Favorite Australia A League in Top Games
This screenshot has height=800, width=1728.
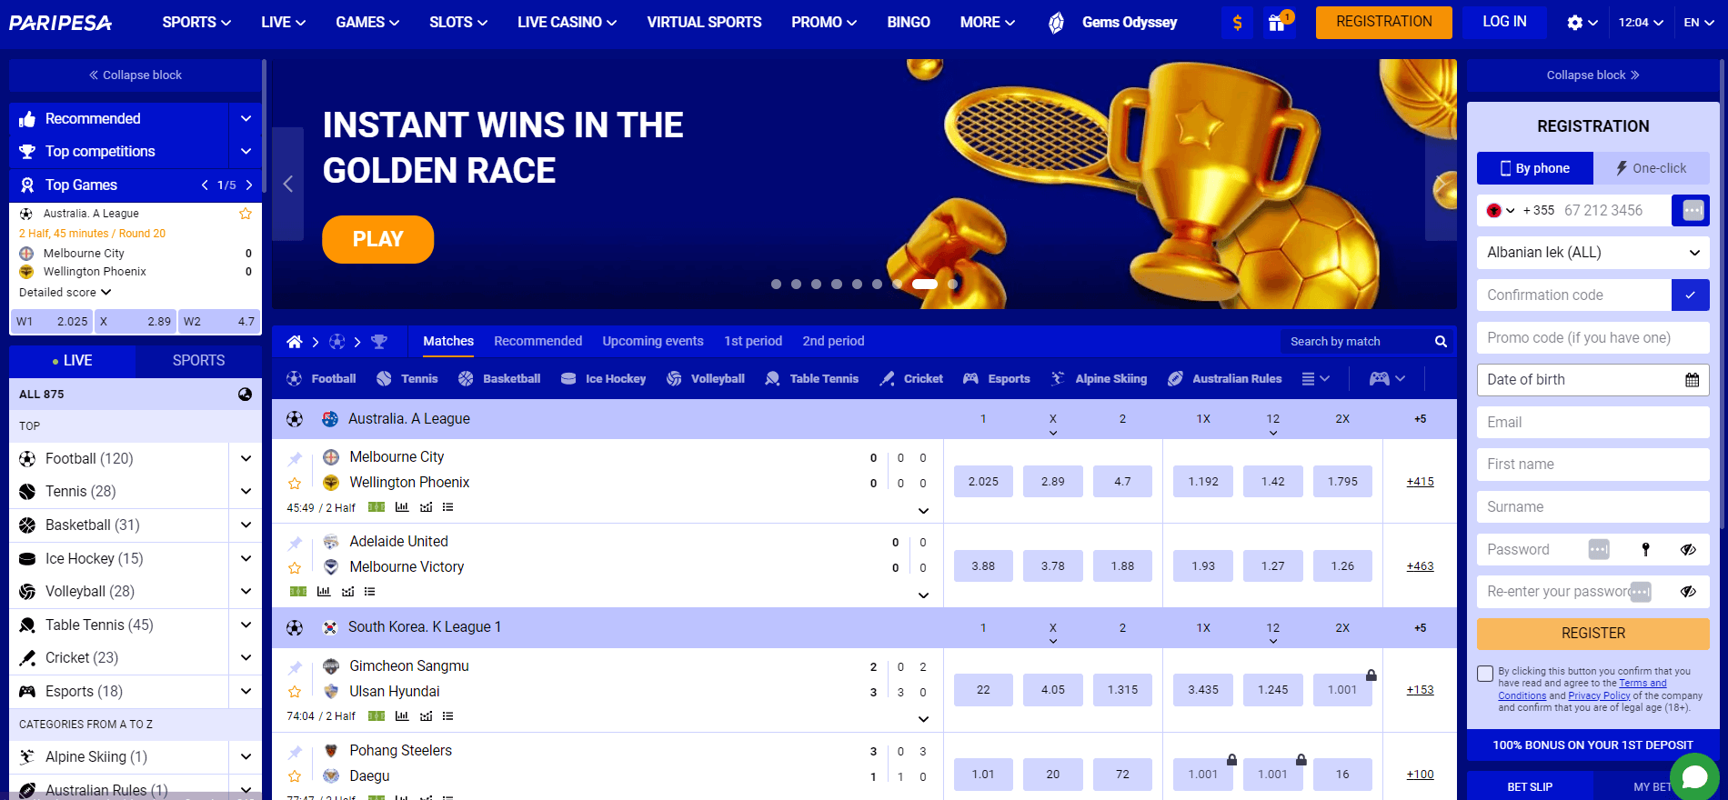tap(246, 214)
